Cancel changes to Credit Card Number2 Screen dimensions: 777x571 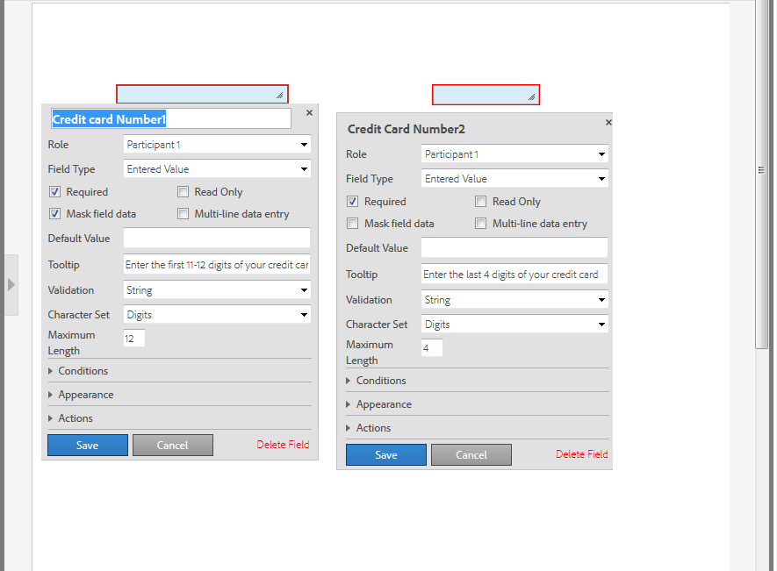tap(471, 454)
